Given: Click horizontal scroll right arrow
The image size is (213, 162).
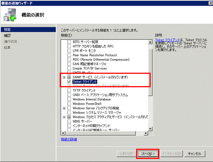Looking at the screenshot, I should point(146,133).
